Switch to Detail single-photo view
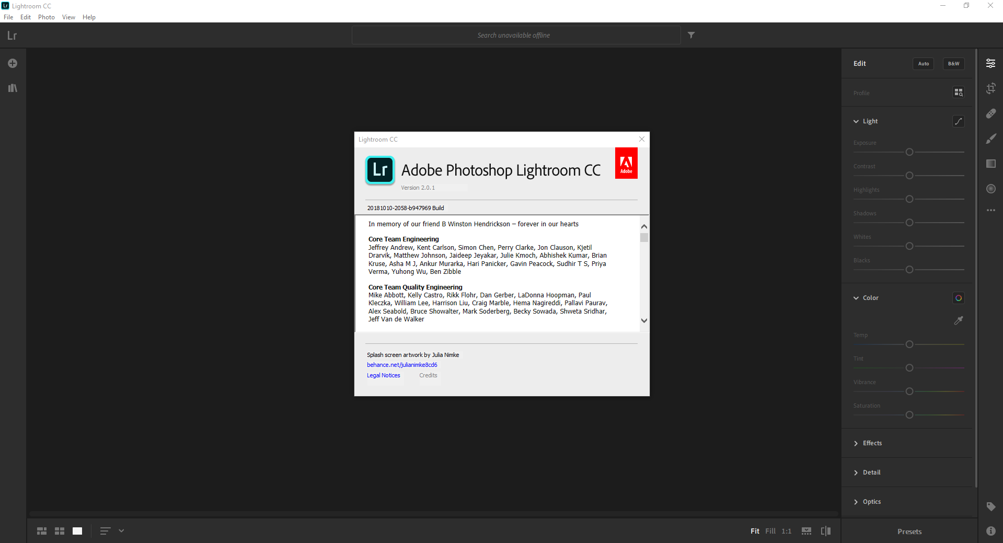 tap(77, 531)
